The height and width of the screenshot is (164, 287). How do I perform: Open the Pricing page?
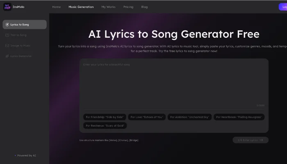pos(128,7)
